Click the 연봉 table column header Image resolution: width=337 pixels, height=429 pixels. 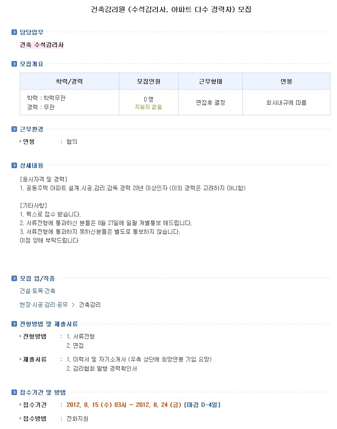click(286, 81)
